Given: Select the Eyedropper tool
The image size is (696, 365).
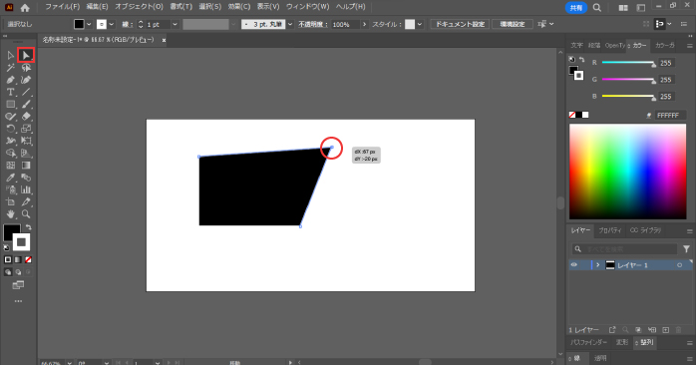Looking at the screenshot, I should 10,178.
